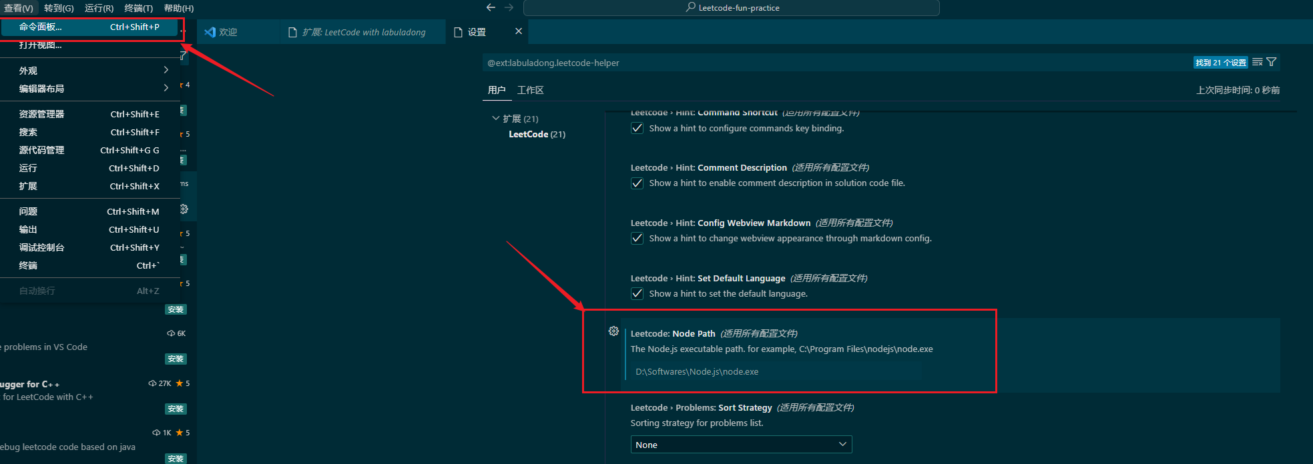Viewport: 1313px width, 464px height.
Task: Click the Leetcode-fun-practice command center bar
Action: [732, 8]
